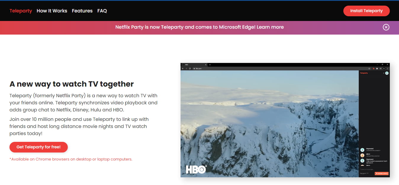
Task: Navigate to the FAQ page
Action: coord(102,11)
